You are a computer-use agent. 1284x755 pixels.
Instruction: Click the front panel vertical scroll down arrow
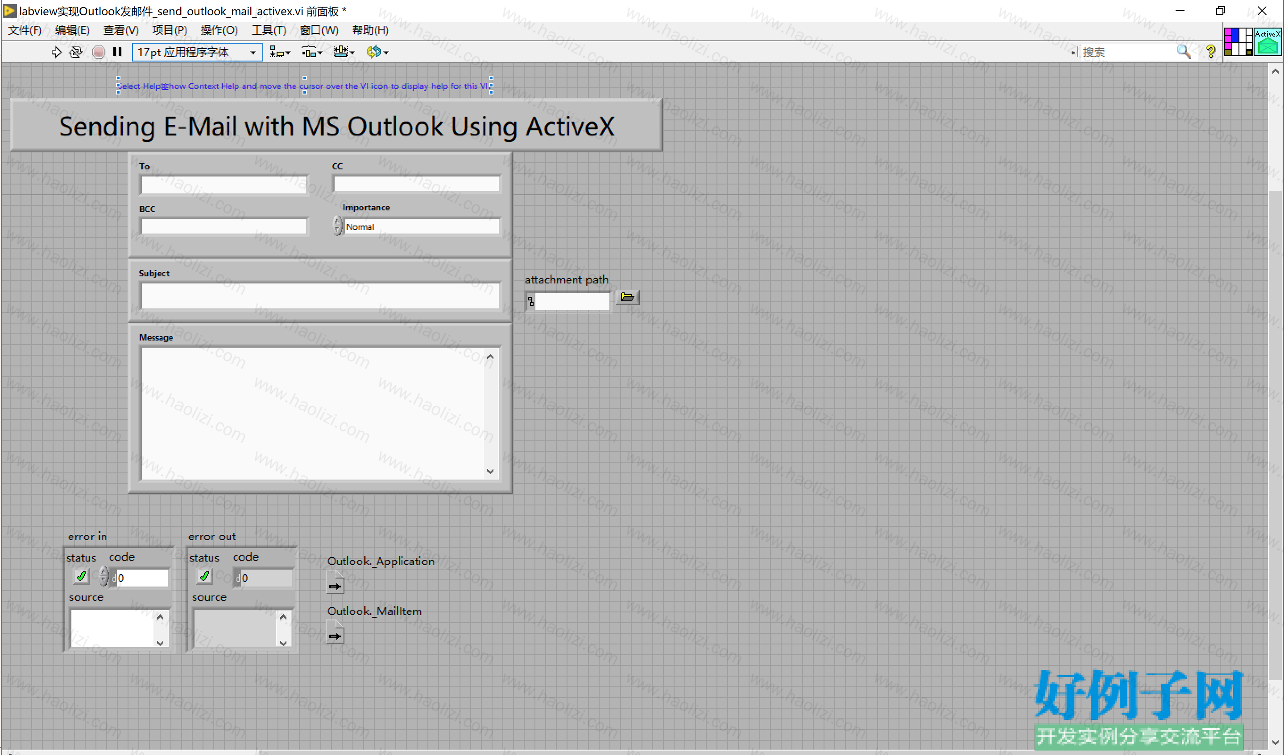(x=1276, y=742)
